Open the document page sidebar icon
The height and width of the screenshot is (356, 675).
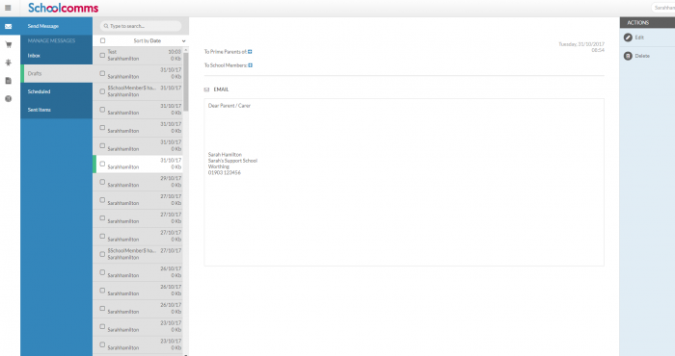(x=8, y=81)
